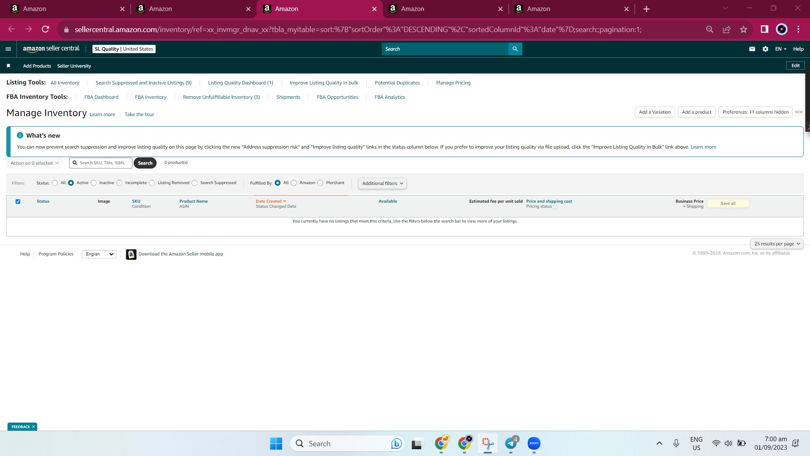
Task: Open the hamburger navigation menu
Action: pos(8,49)
